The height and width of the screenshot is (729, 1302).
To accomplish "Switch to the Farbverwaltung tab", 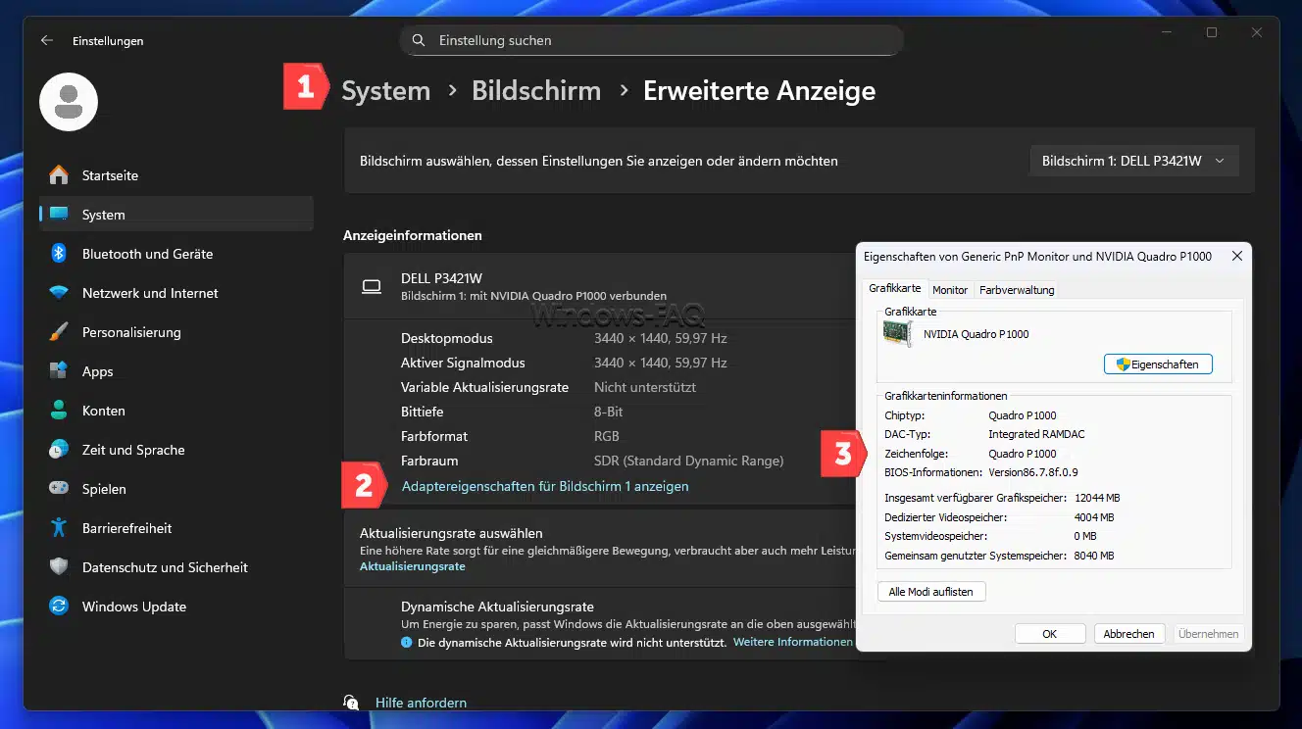I will coord(1017,290).
